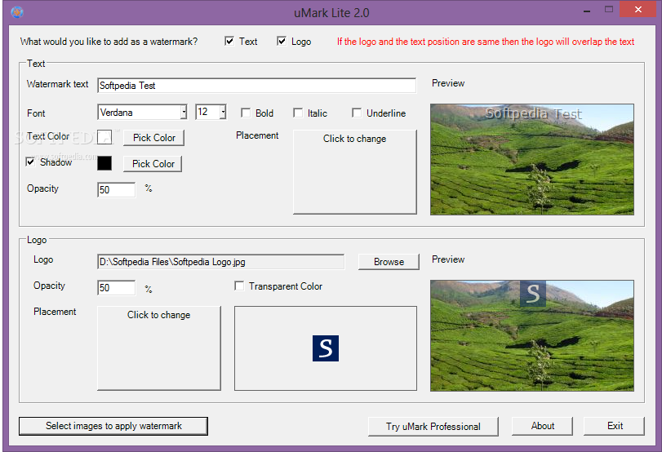
Task: Minimize the uMark Lite window
Action: (x=587, y=11)
